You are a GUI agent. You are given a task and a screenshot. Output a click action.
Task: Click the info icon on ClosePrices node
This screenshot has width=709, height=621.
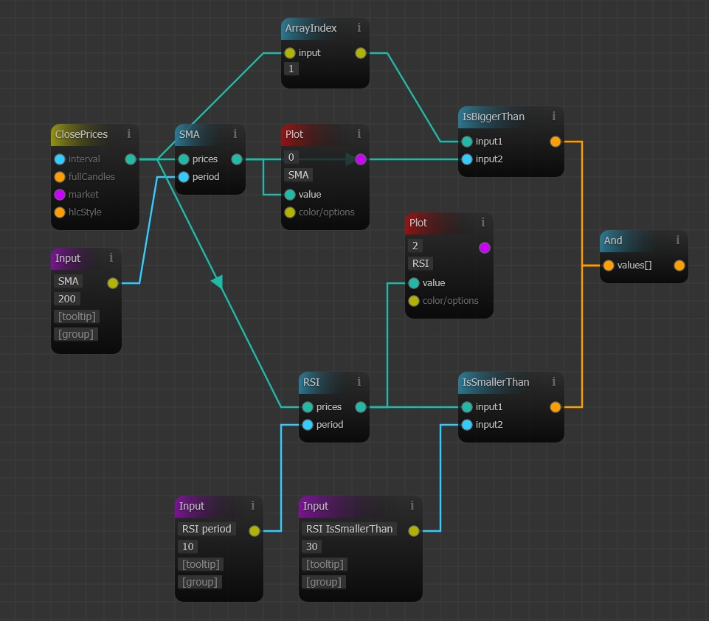(129, 134)
